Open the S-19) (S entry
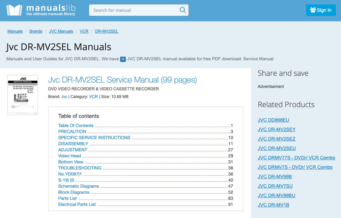This screenshot has height=218, width=341. [x=66, y=180]
